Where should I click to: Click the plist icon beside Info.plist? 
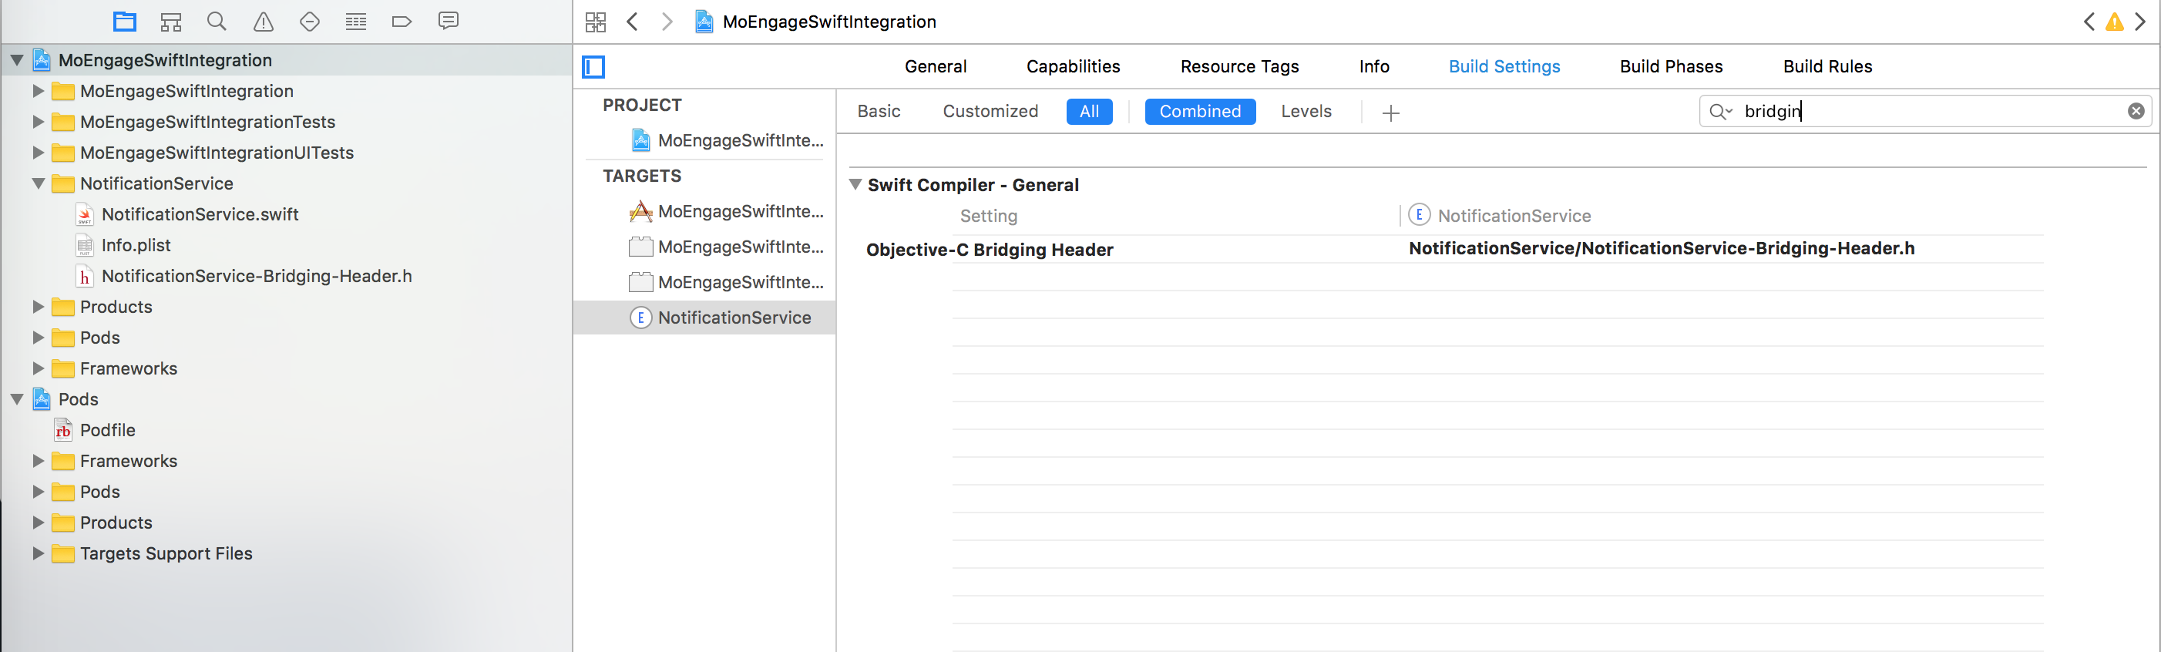[x=85, y=246]
